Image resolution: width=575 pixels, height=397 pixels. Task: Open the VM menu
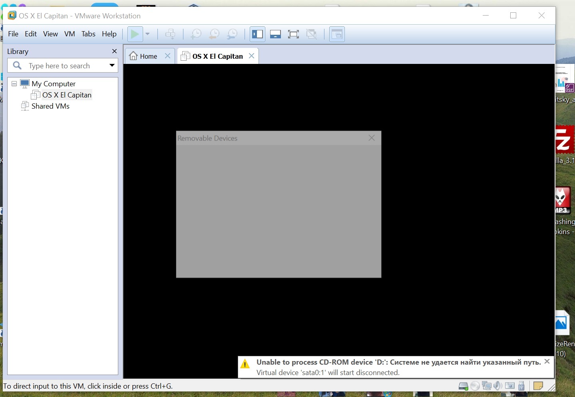click(x=70, y=34)
